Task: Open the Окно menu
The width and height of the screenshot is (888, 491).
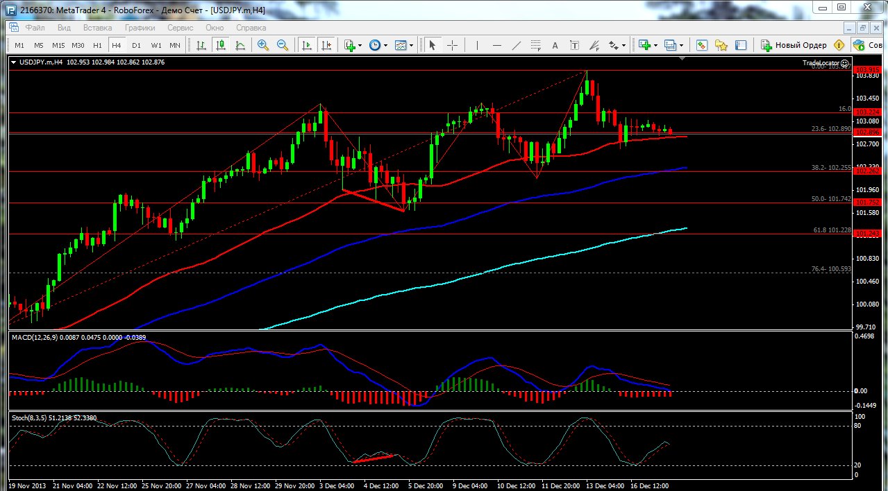Action: tap(215, 28)
